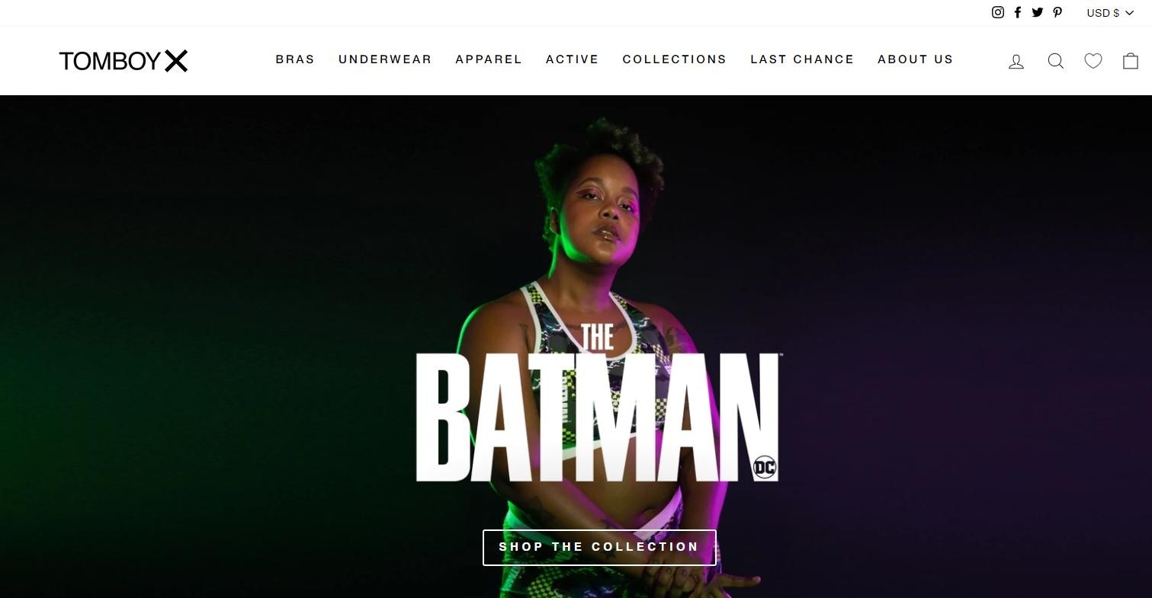Go to the Active category
This screenshot has height=598, width=1152.
pyautogui.click(x=573, y=59)
